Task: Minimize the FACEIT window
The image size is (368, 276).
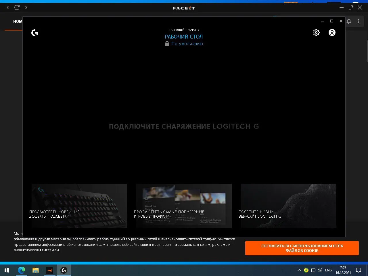Action: 342,8
